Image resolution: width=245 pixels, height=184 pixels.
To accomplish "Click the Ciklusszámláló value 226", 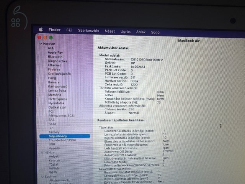I will pos(132,109).
